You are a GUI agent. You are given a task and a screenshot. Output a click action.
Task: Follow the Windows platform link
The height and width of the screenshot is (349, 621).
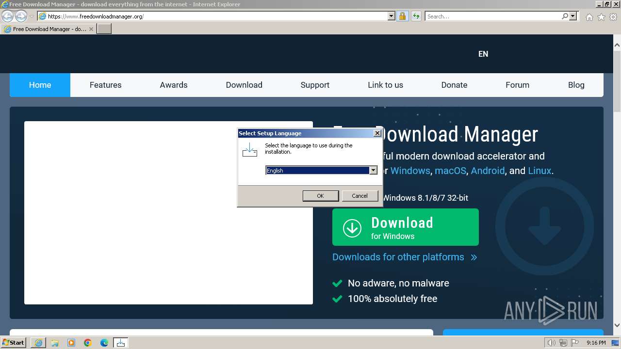(410, 171)
